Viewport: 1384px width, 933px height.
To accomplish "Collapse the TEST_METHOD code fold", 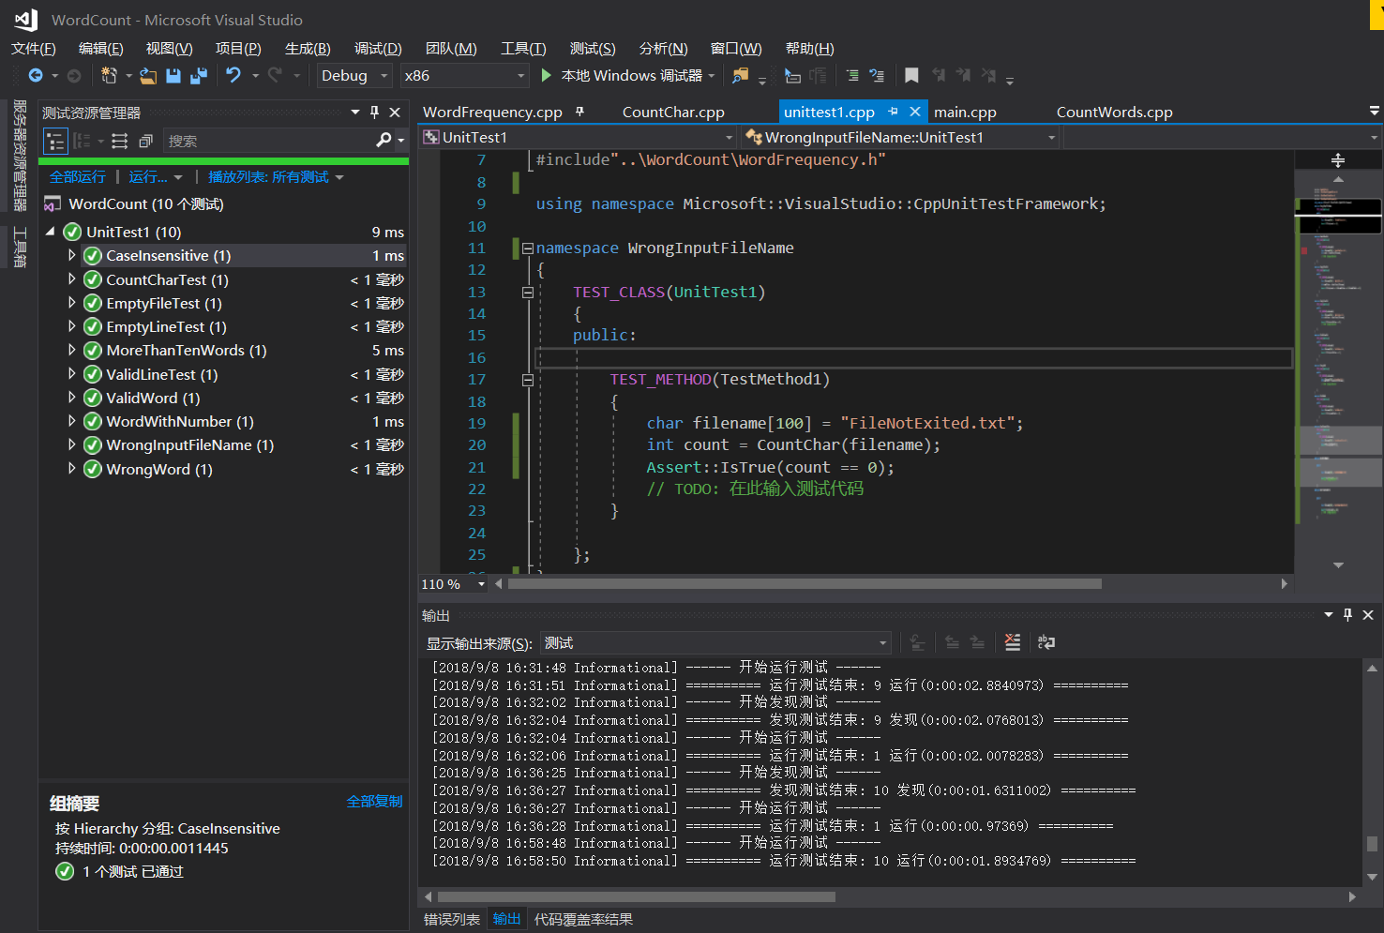I will click(528, 380).
